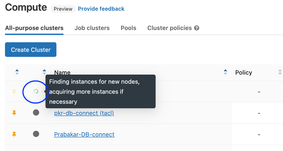283x151 pixels.
Task: Switch to the Job clusters tab
Action: [92, 28]
